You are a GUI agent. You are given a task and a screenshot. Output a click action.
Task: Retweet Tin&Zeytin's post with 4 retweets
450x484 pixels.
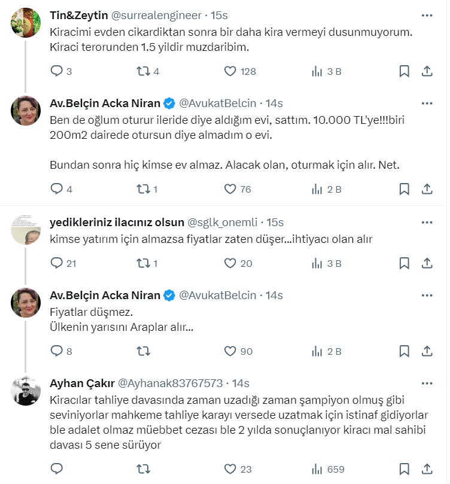(143, 71)
